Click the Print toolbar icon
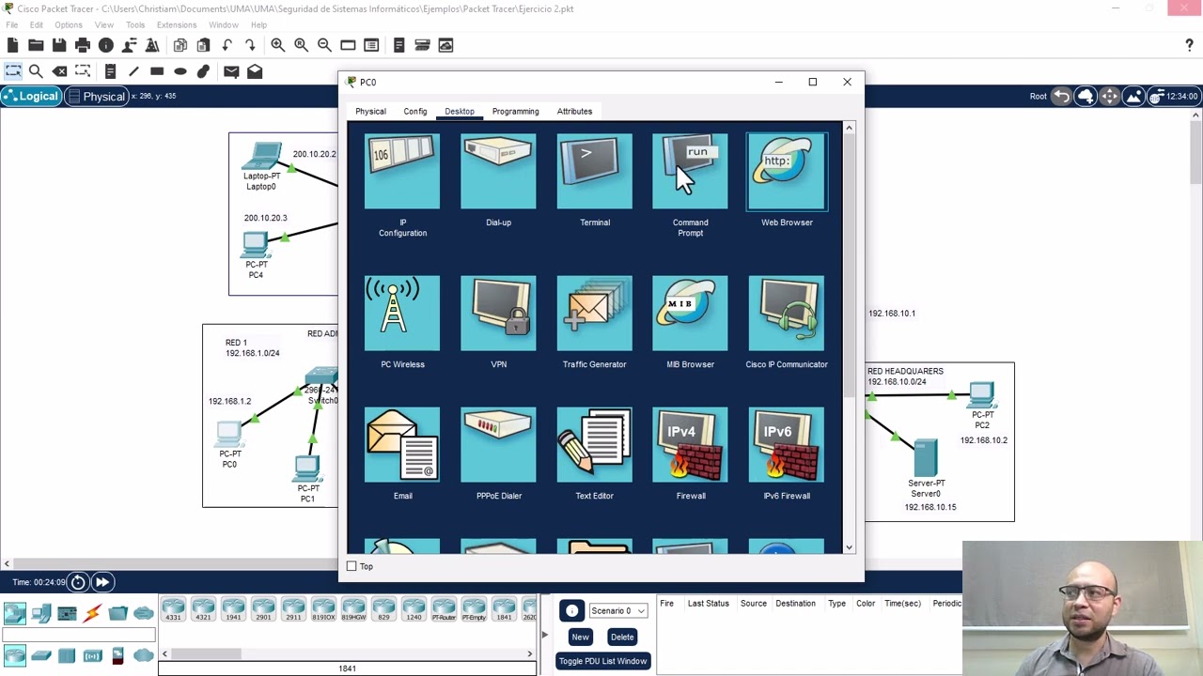 83,45
